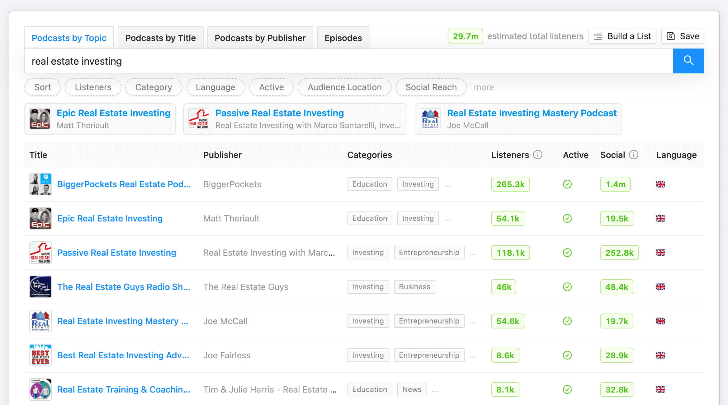Open BiggerPockets podcast cover thumbnail
728x405 pixels.
click(x=40, y=184)
